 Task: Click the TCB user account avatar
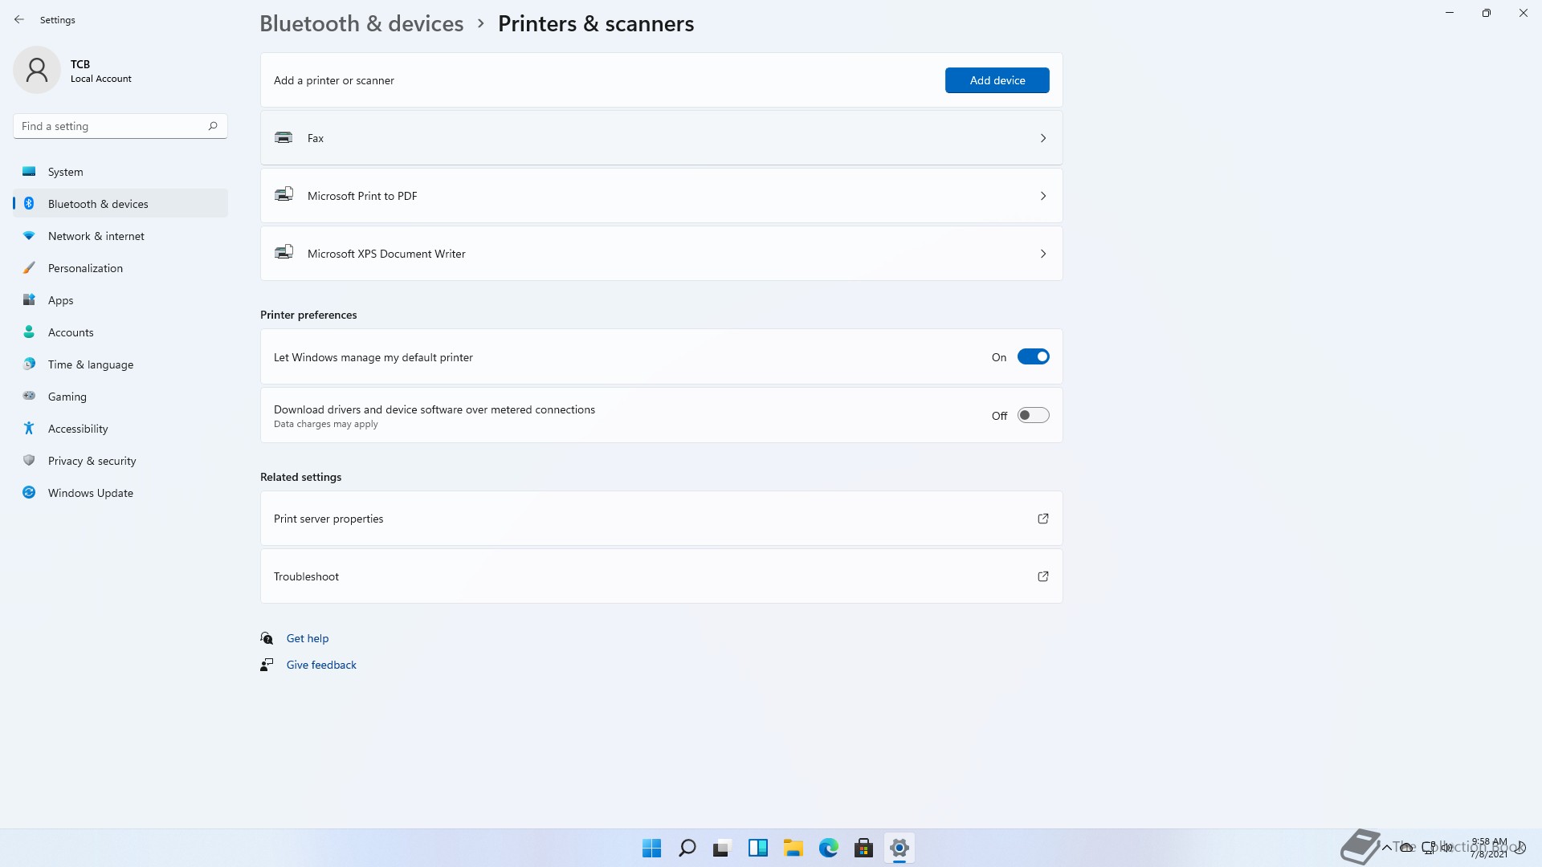point(37,70)
